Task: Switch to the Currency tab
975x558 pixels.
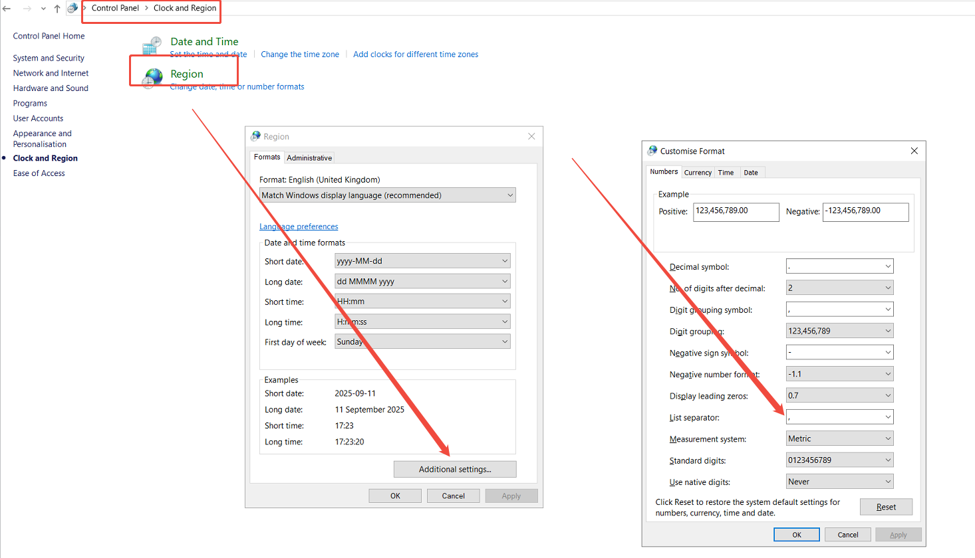Action: coord(698,173)
